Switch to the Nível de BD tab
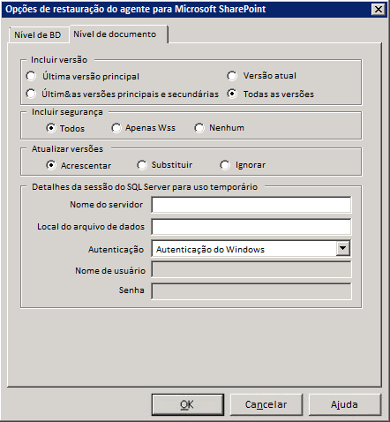Screen dimensions: 390x422 coord(38,35)
